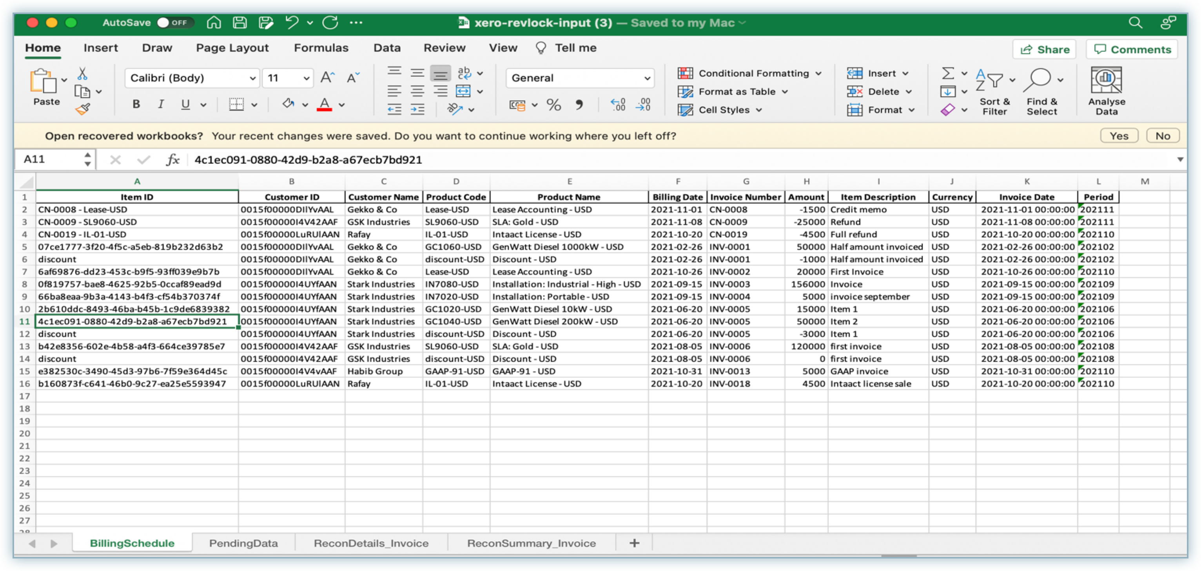
Task: Click Increase Font Size icon
Action: point(327,78)
